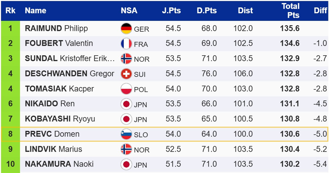Click the green rank 1 cell
The width and height of the screenshot is (329, 173).
pyautogui.click(x=10, y=28)
